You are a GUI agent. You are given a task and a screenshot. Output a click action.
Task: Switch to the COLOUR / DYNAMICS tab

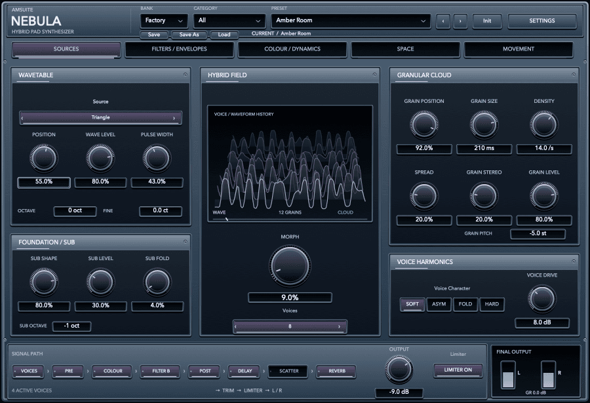(292, 49)
